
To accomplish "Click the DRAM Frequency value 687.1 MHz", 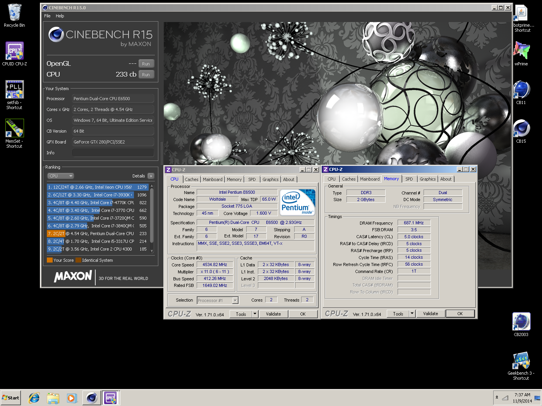I will (414, 223).
